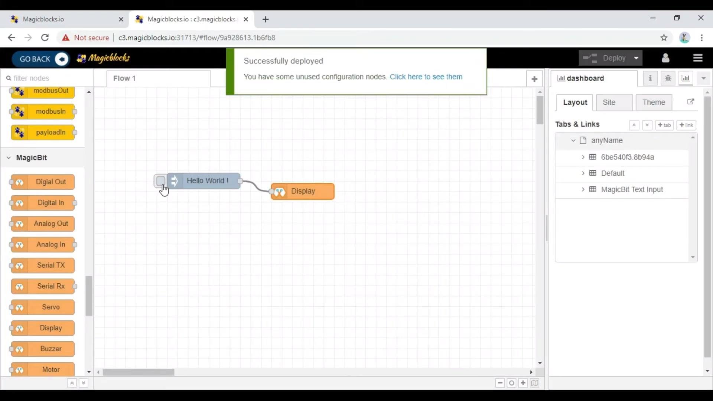This screenshot has height=401, width=713.
Task: Show the info sidebar icon
Action: (x=650, y=78)
